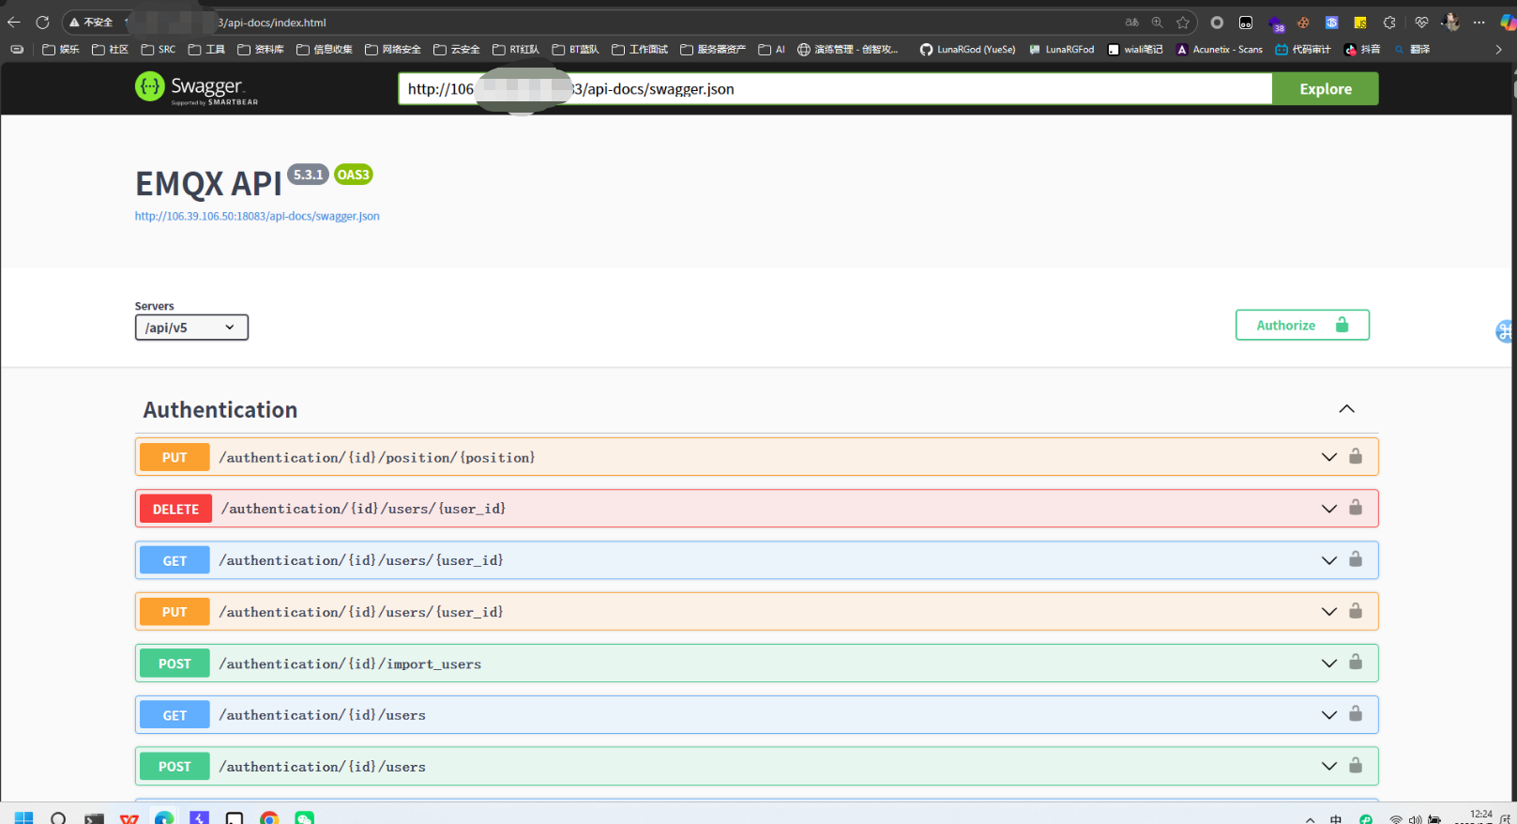Viewport: 1517px width, 824px height.
Task: Open the wiali笔记 bookmark
Action: click(x=1135, y=50)
